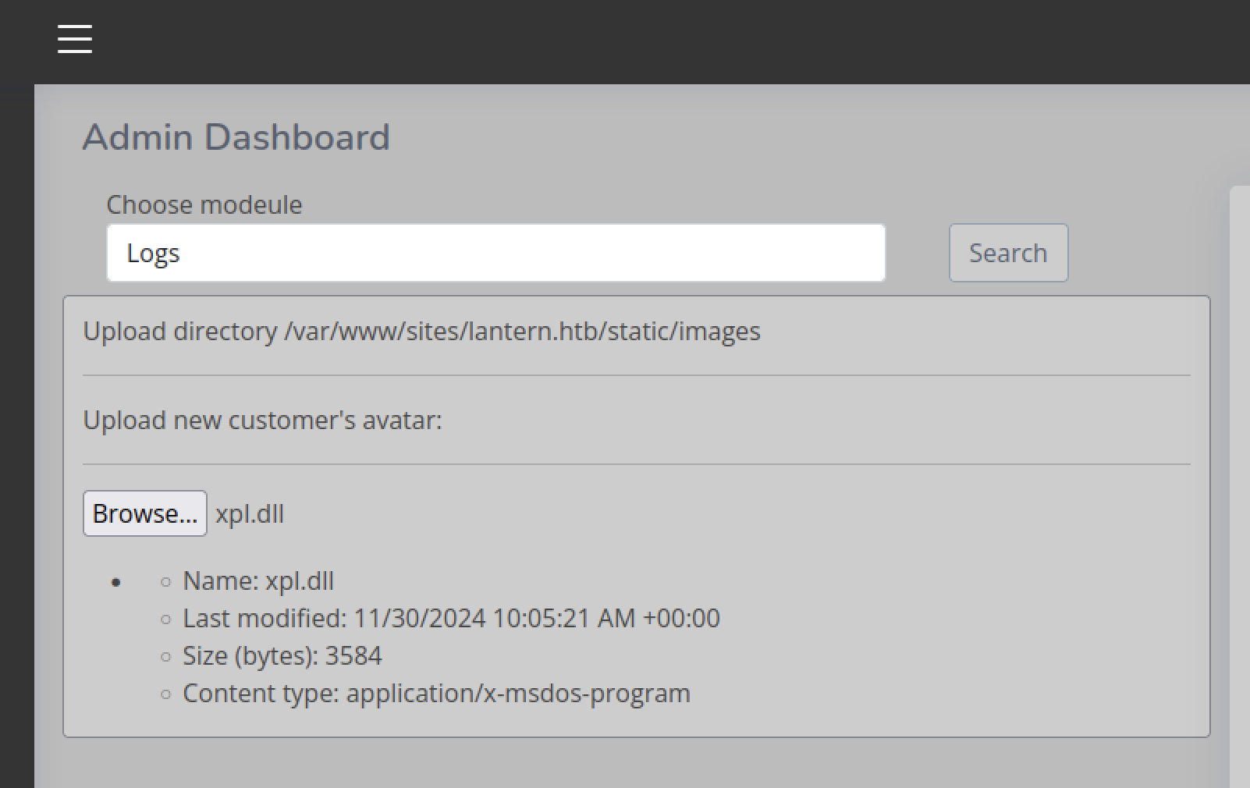1250x788 pixels.
Task: Click the Upload new customer's avatar text
Action: (262, 421)
